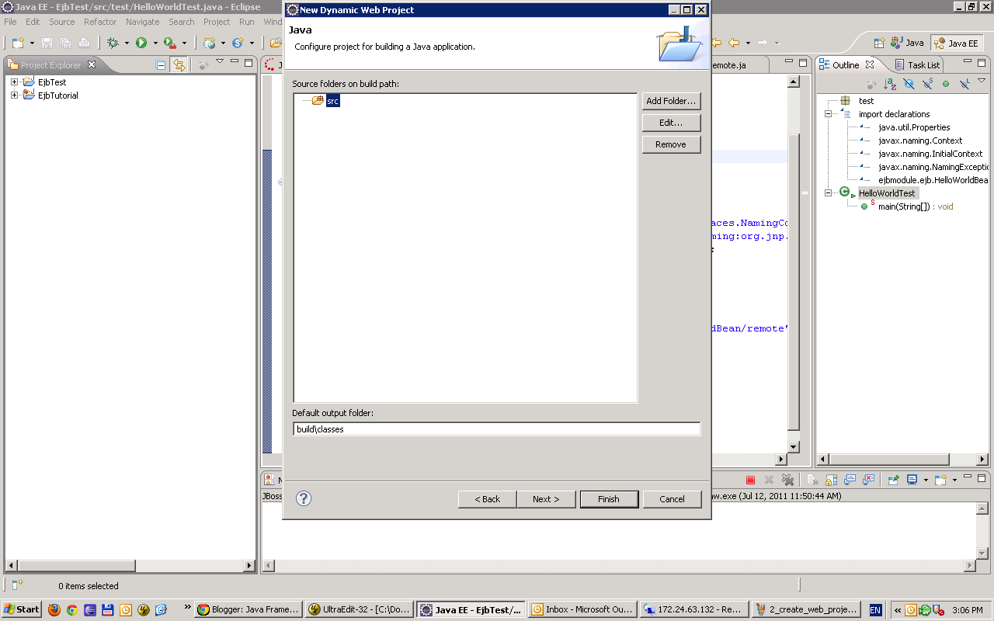Toggle Hide Non-Public Members green dot
Screen dimensions: 994x621
[946, 83]
